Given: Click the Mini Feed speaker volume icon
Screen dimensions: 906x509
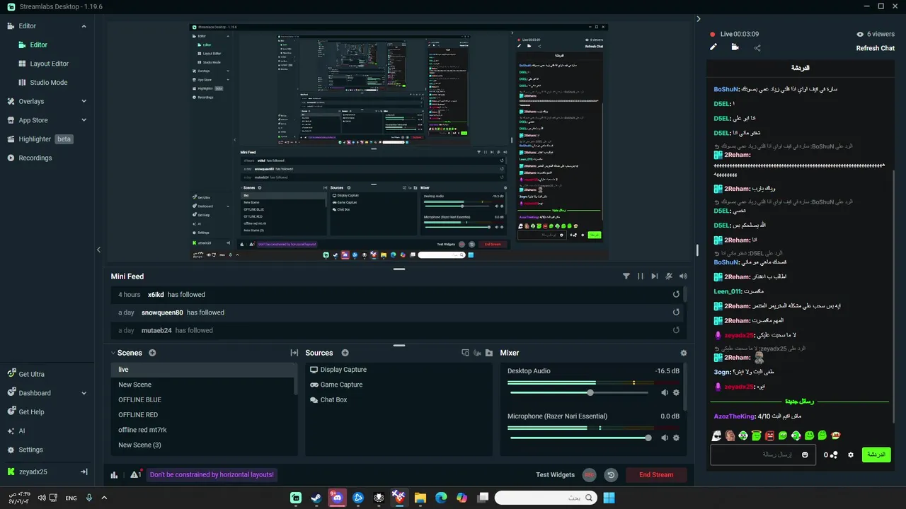Looking at the screenshot, I should (x=683, y=276).
